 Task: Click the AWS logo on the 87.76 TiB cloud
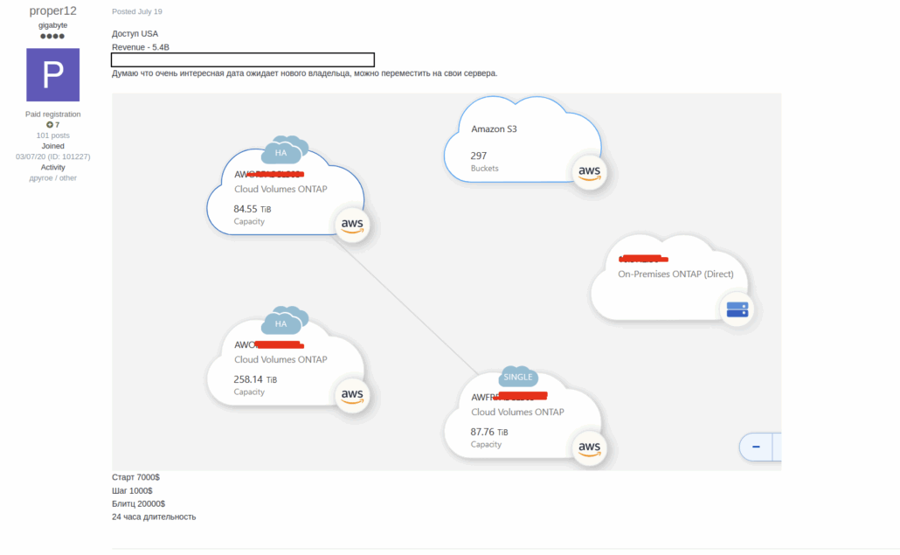[x=589, y=448]
